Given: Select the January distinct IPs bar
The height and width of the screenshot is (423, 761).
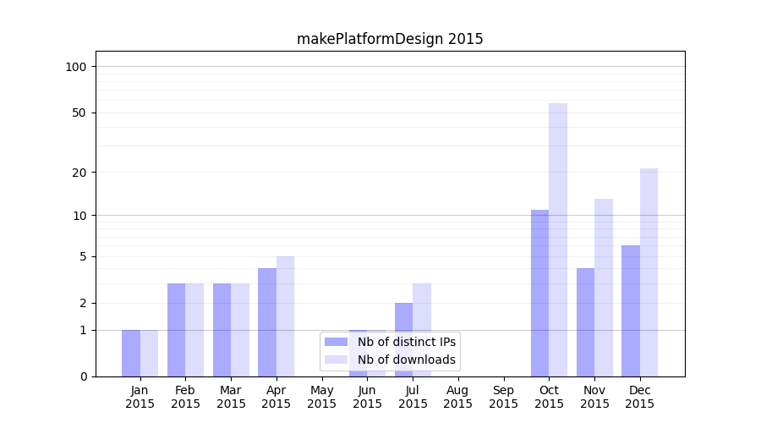Looking at the screenshot, I should [x=131, y=353].
